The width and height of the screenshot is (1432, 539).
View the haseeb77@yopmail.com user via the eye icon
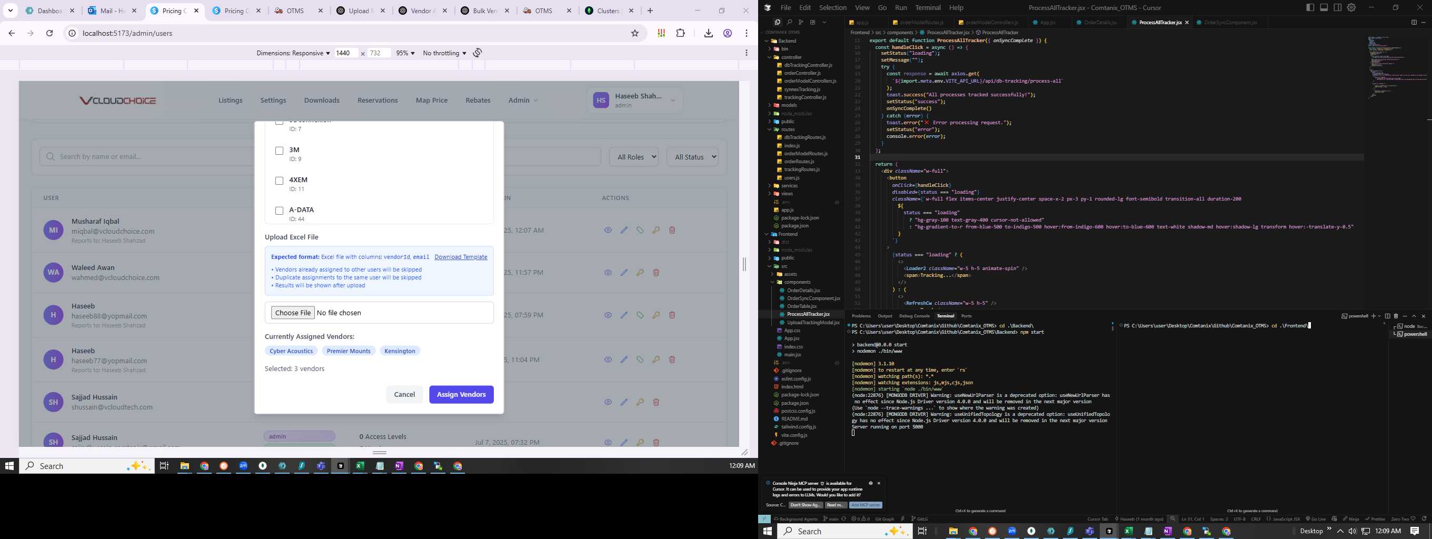[x=608, y=360]
